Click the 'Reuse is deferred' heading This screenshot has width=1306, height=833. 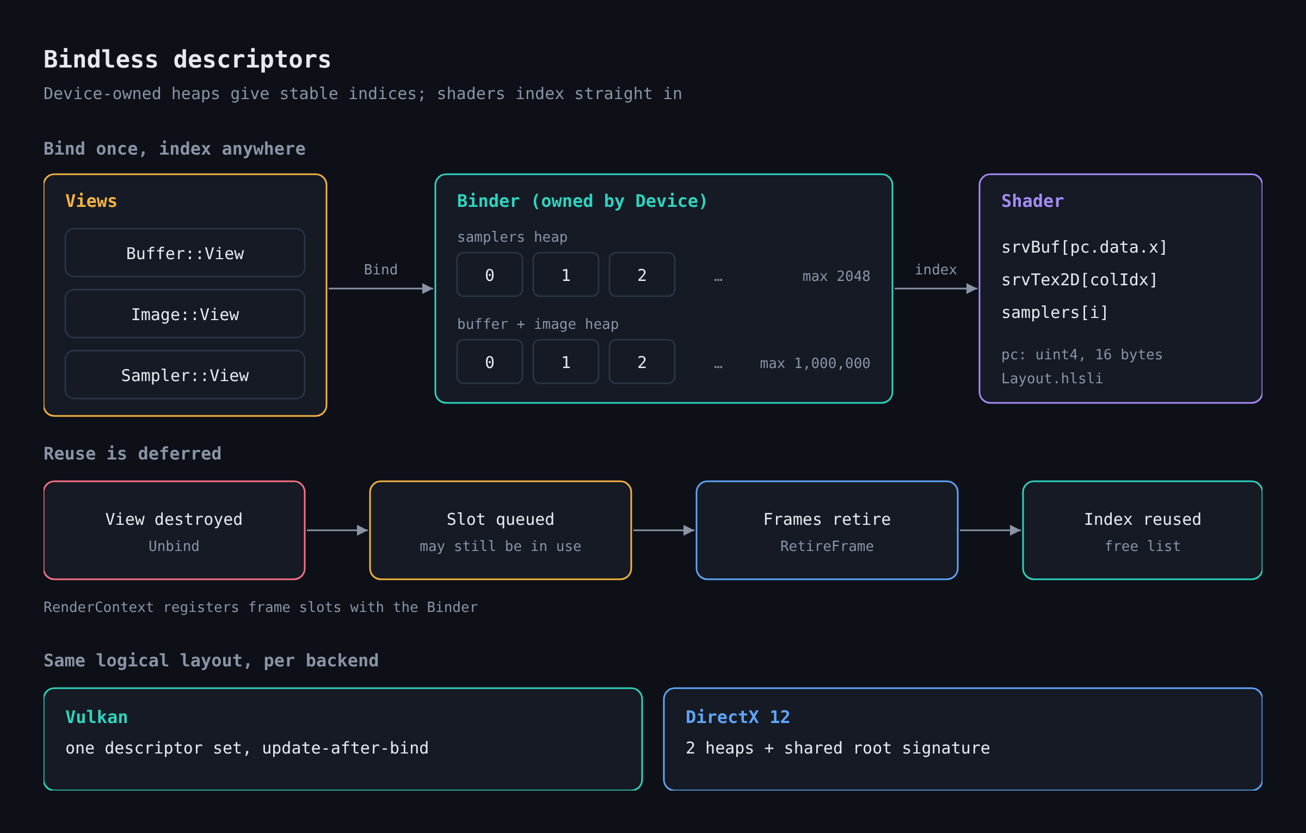pyautogui.click(x=132, y=454)
